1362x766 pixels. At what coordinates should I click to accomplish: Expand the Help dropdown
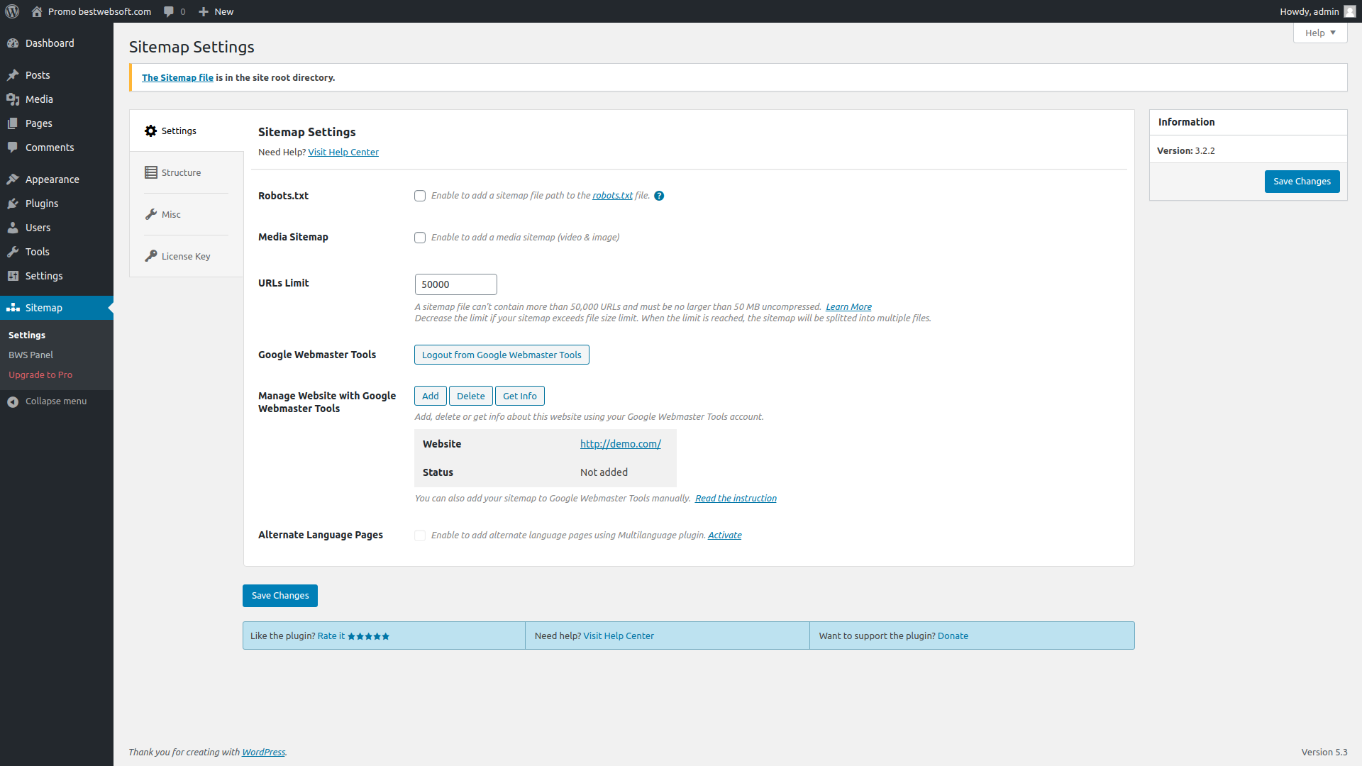1320,33
